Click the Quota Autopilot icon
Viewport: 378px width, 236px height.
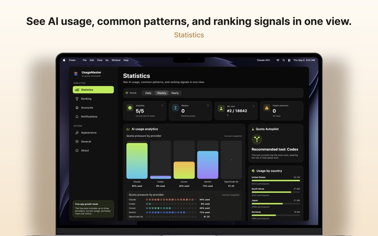(x=253, y=129)
